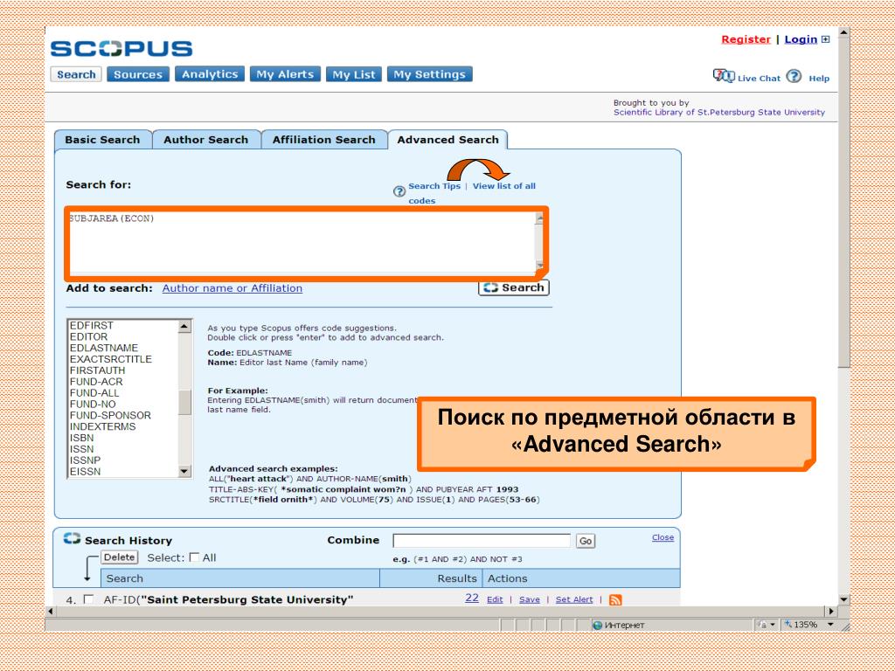Open the 22 results link
Image resolution: width=895 pixels, height=671 pixels.
point(472,598)
